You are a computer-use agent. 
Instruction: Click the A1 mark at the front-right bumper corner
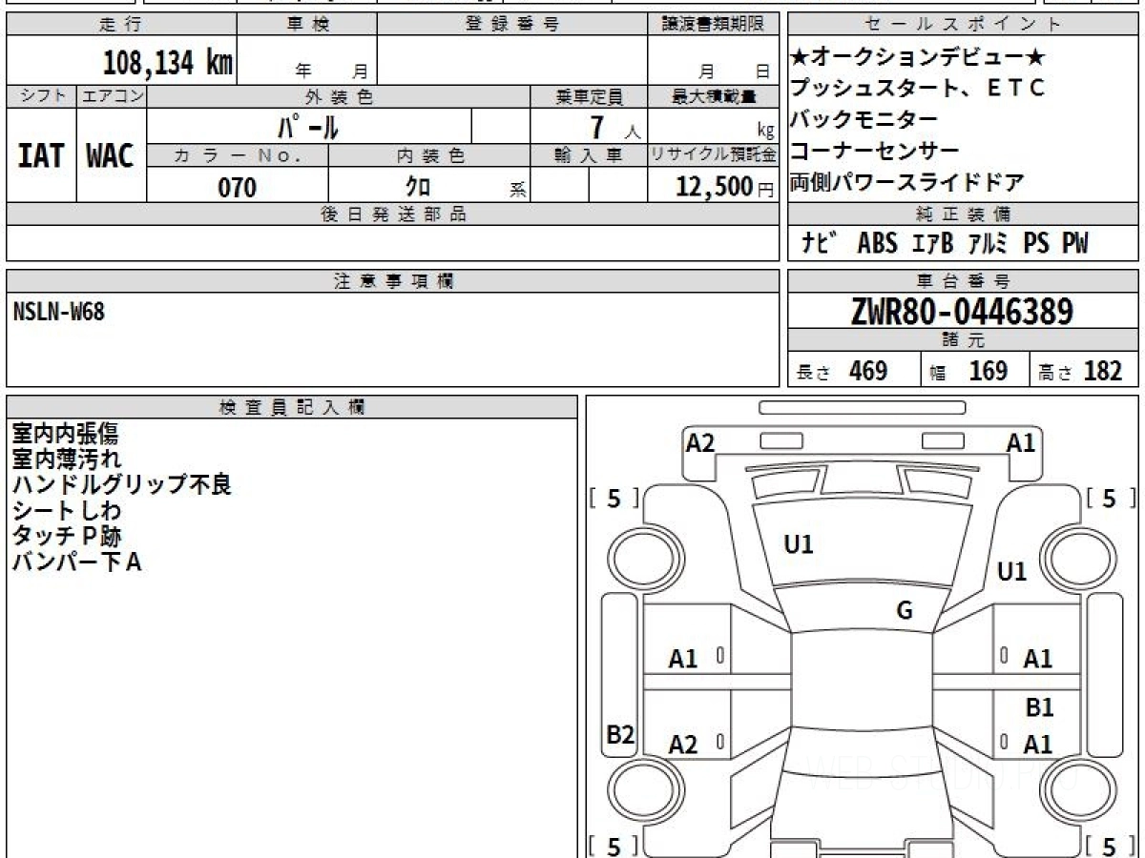pos(1021,442)
